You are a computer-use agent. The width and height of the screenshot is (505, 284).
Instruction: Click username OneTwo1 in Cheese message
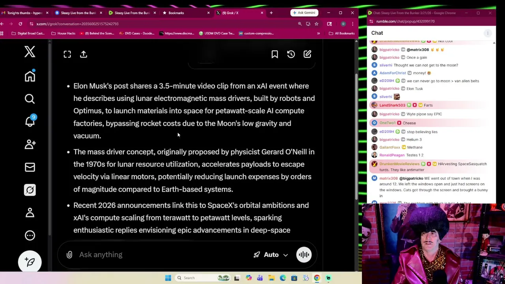point(387,123)
